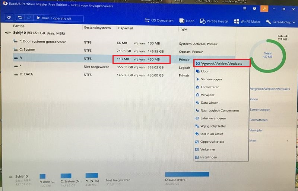
Task: Choose Formatteren from the context menu
Action: pos(221,87)
